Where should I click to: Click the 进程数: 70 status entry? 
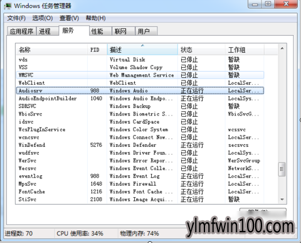(x=19, y=234)
